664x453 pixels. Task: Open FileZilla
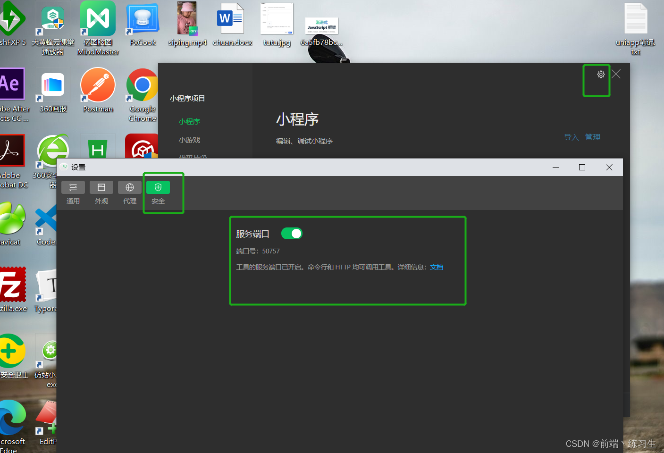click(13, 285)
